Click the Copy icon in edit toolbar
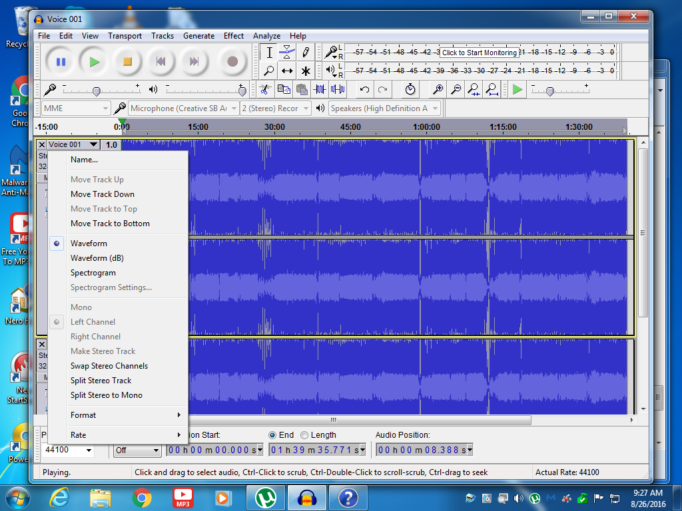This screenshot has height=511, width=682. tap(284, 90)
